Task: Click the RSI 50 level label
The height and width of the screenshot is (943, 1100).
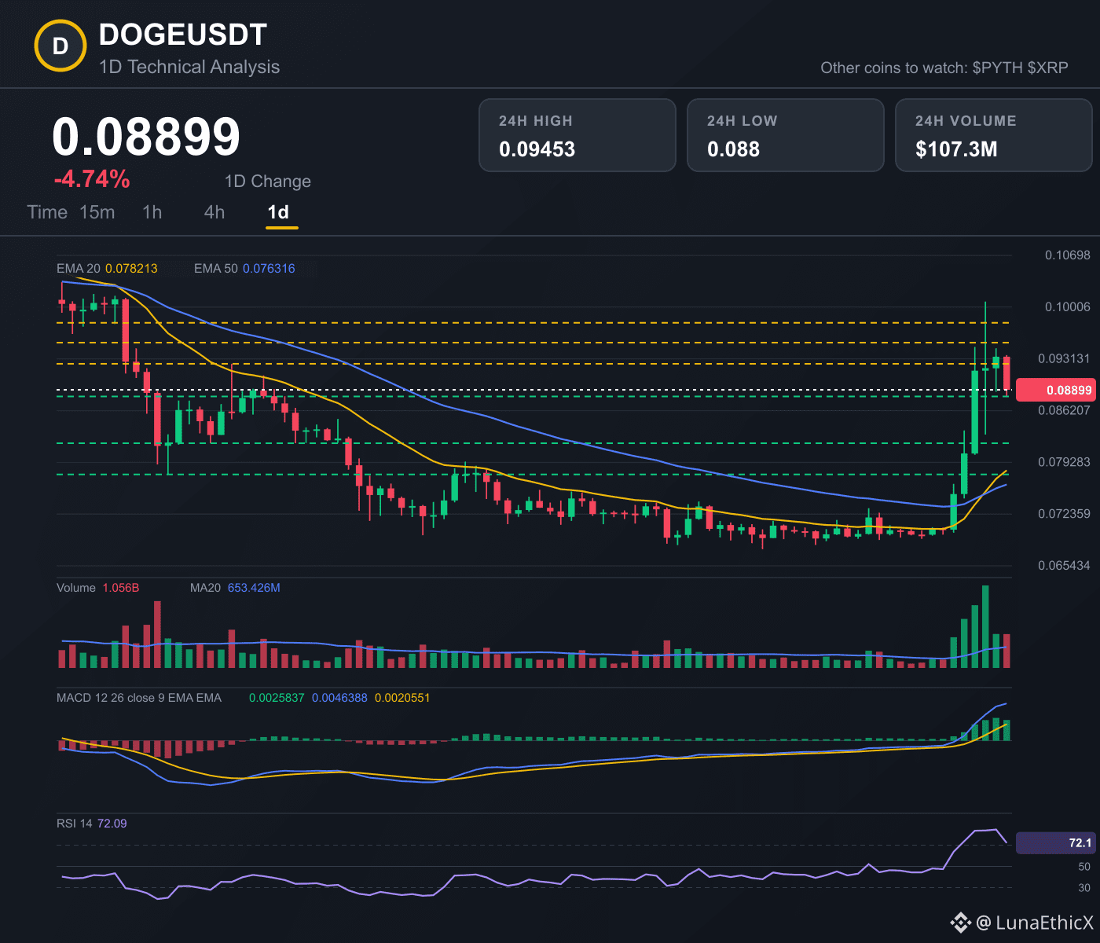Action: 1084,867
